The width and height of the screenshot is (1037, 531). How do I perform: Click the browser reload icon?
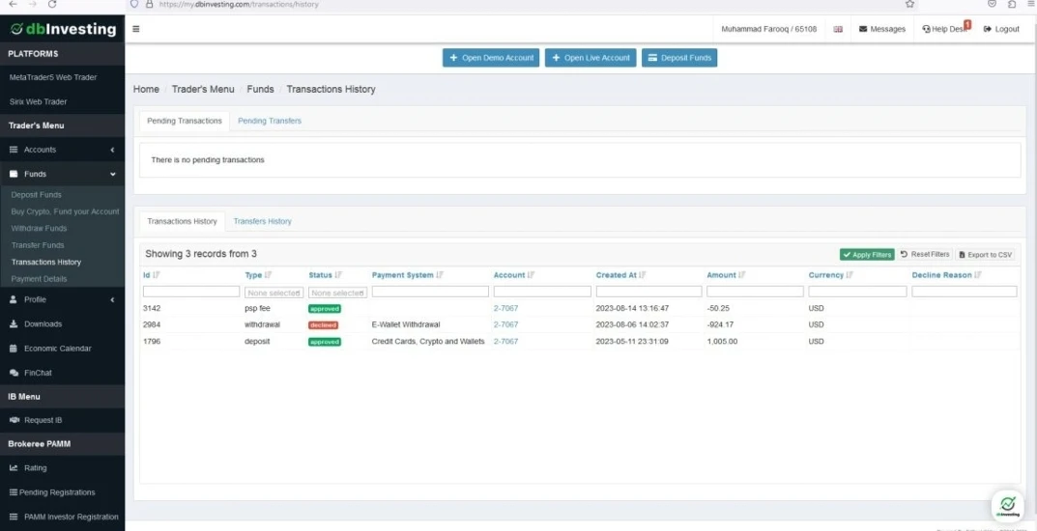coord(52,5)
